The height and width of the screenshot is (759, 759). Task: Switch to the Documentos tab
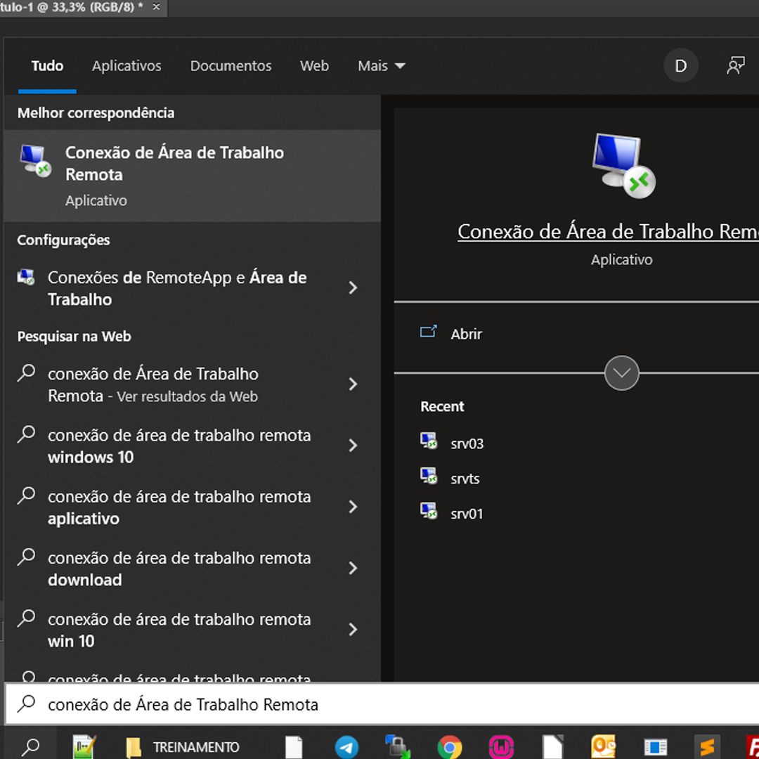tap(231, 66)
